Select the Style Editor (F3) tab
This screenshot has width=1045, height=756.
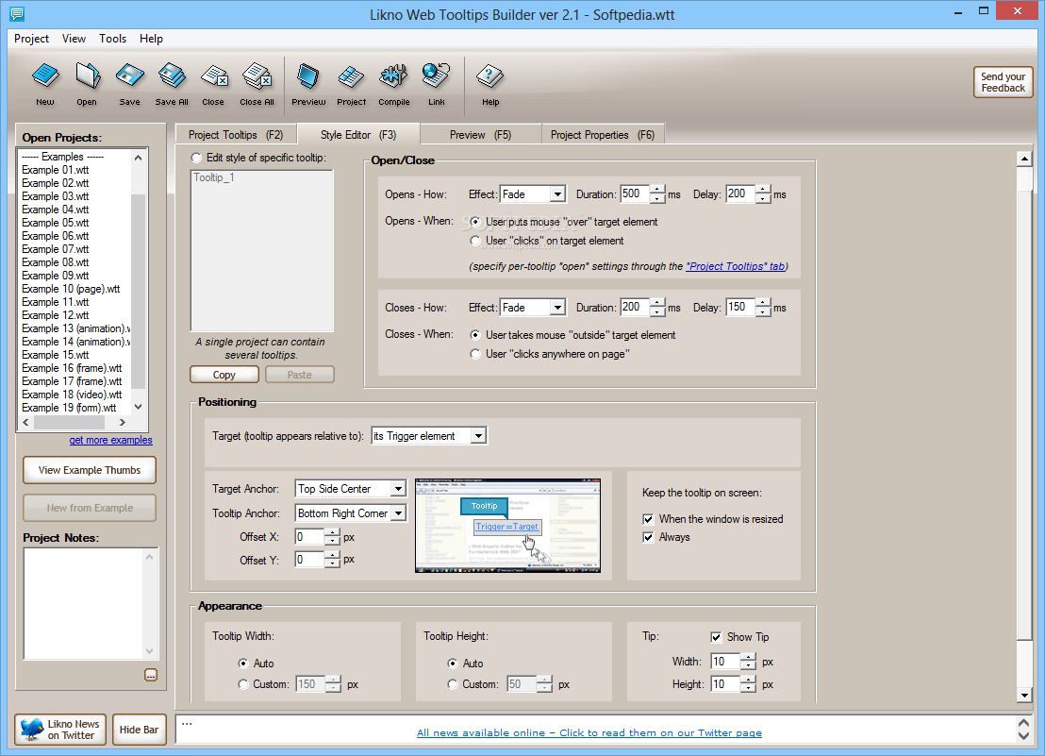(x=358, y=135)
